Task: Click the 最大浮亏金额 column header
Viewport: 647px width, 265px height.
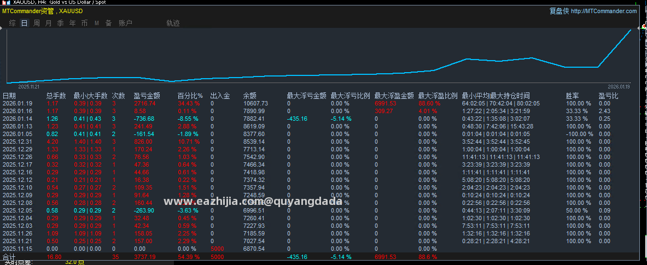Action: pos(307,96)
